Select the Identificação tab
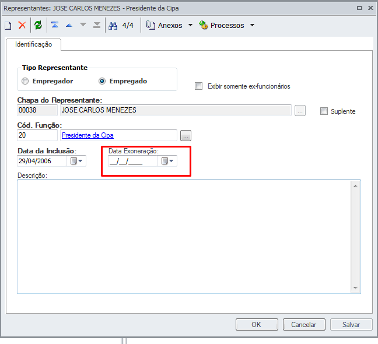The width and height of the screenshot is (378, 344). [33, 44]
